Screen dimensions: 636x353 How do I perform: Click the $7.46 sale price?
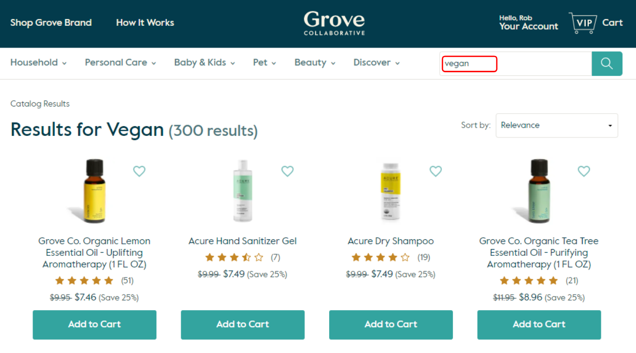85,297
